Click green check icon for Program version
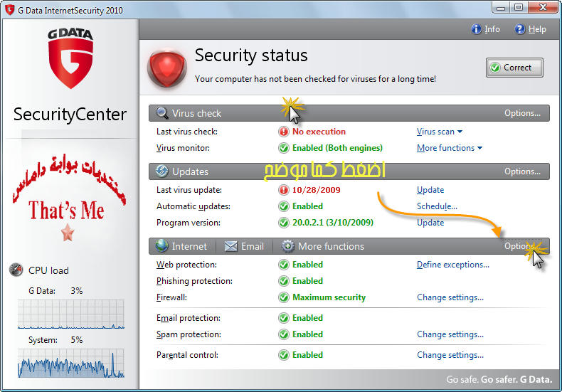Screen dimensions: 562x392 (284, 223)
